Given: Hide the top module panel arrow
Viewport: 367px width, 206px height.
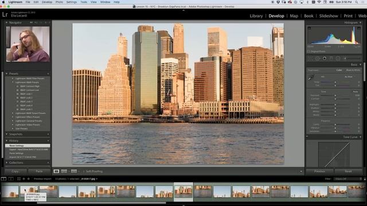Looking at the screenshot, I should 183,10.
